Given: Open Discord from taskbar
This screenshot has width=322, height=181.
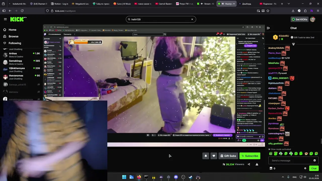Looking at the screenshot, I should [176, 177].
